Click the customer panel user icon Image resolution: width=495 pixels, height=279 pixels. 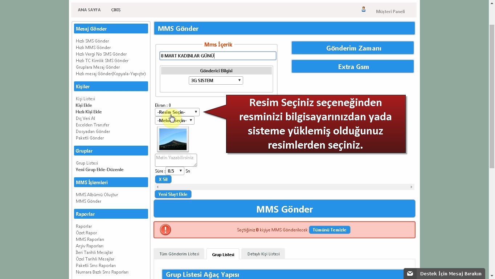pos(363,9)
